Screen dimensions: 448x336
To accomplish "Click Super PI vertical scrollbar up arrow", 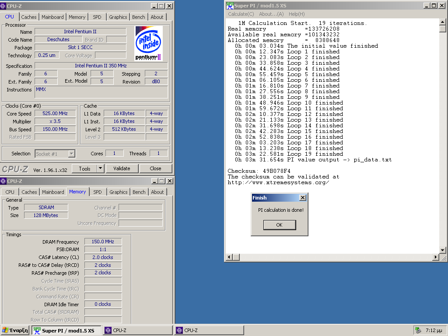I will pos(443,22).
